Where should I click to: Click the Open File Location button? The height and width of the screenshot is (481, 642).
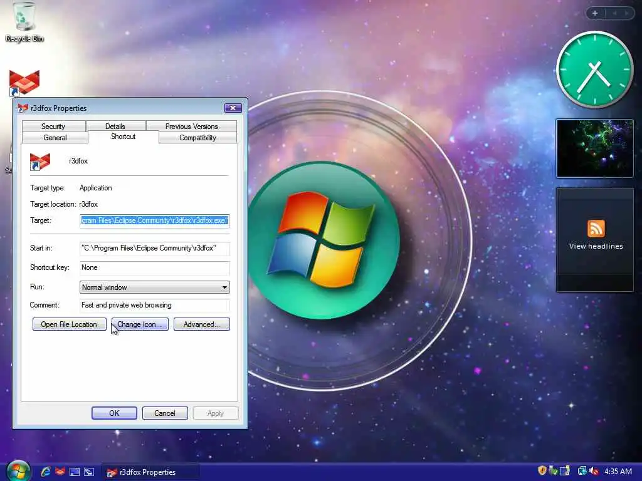click(x=69, y=324)
